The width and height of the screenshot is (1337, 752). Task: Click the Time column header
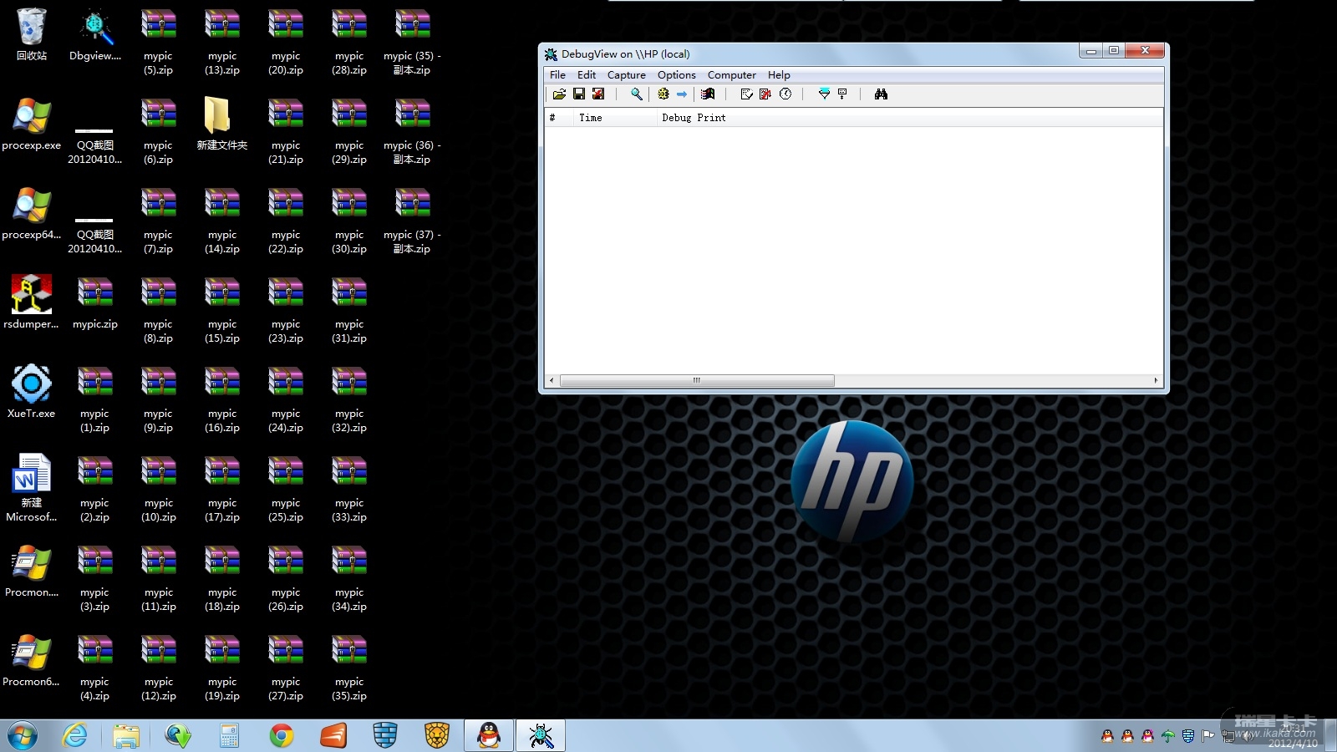point(590,118)
